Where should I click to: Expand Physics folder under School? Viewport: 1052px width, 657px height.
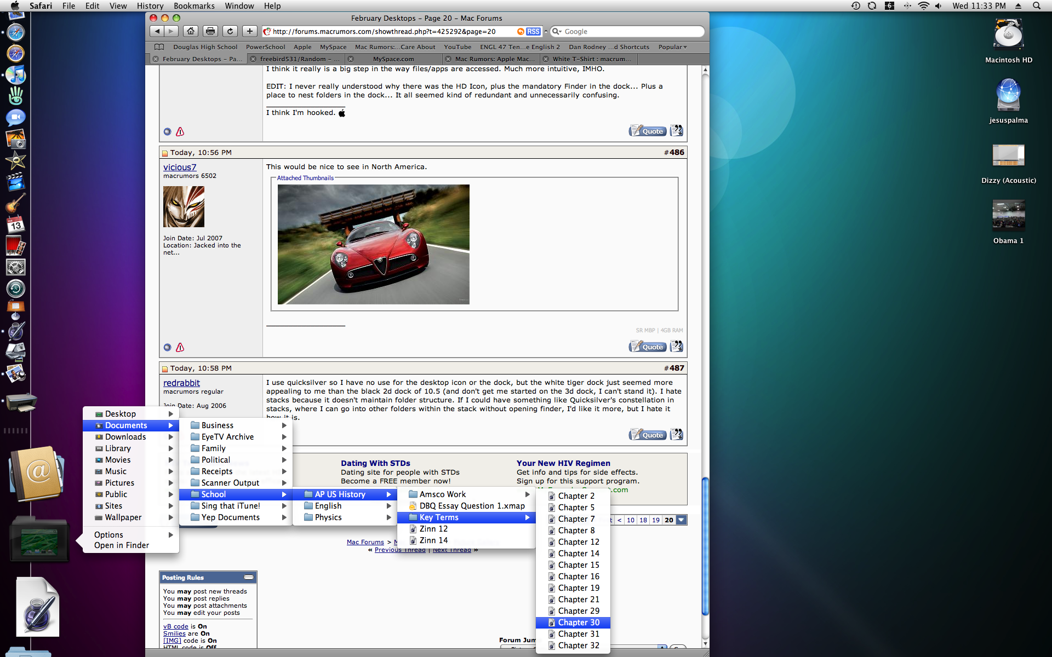(x=345, y=517)
